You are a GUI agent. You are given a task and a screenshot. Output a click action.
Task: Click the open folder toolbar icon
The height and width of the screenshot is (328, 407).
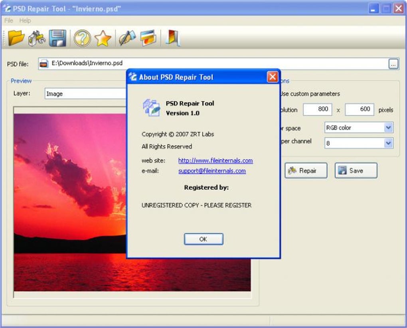click(16, 38)
